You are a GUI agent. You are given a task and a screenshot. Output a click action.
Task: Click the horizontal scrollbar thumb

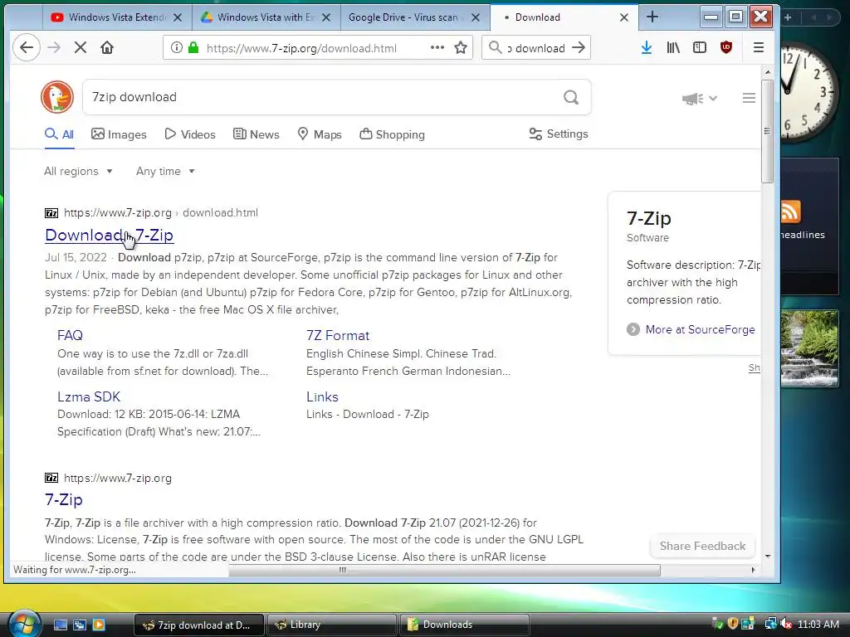pos(445,570)
